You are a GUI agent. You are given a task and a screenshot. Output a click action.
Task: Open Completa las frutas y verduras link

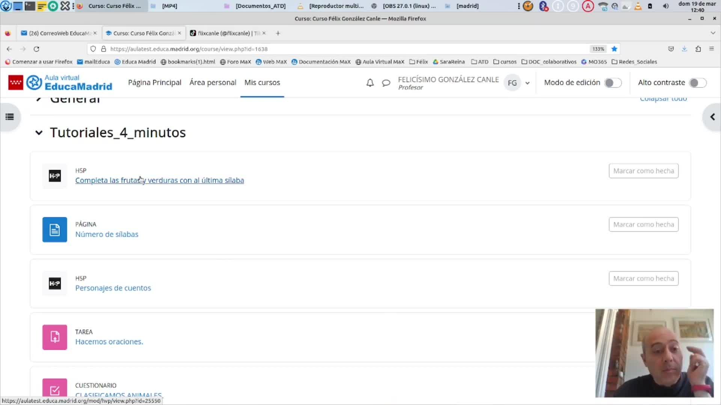159,180
